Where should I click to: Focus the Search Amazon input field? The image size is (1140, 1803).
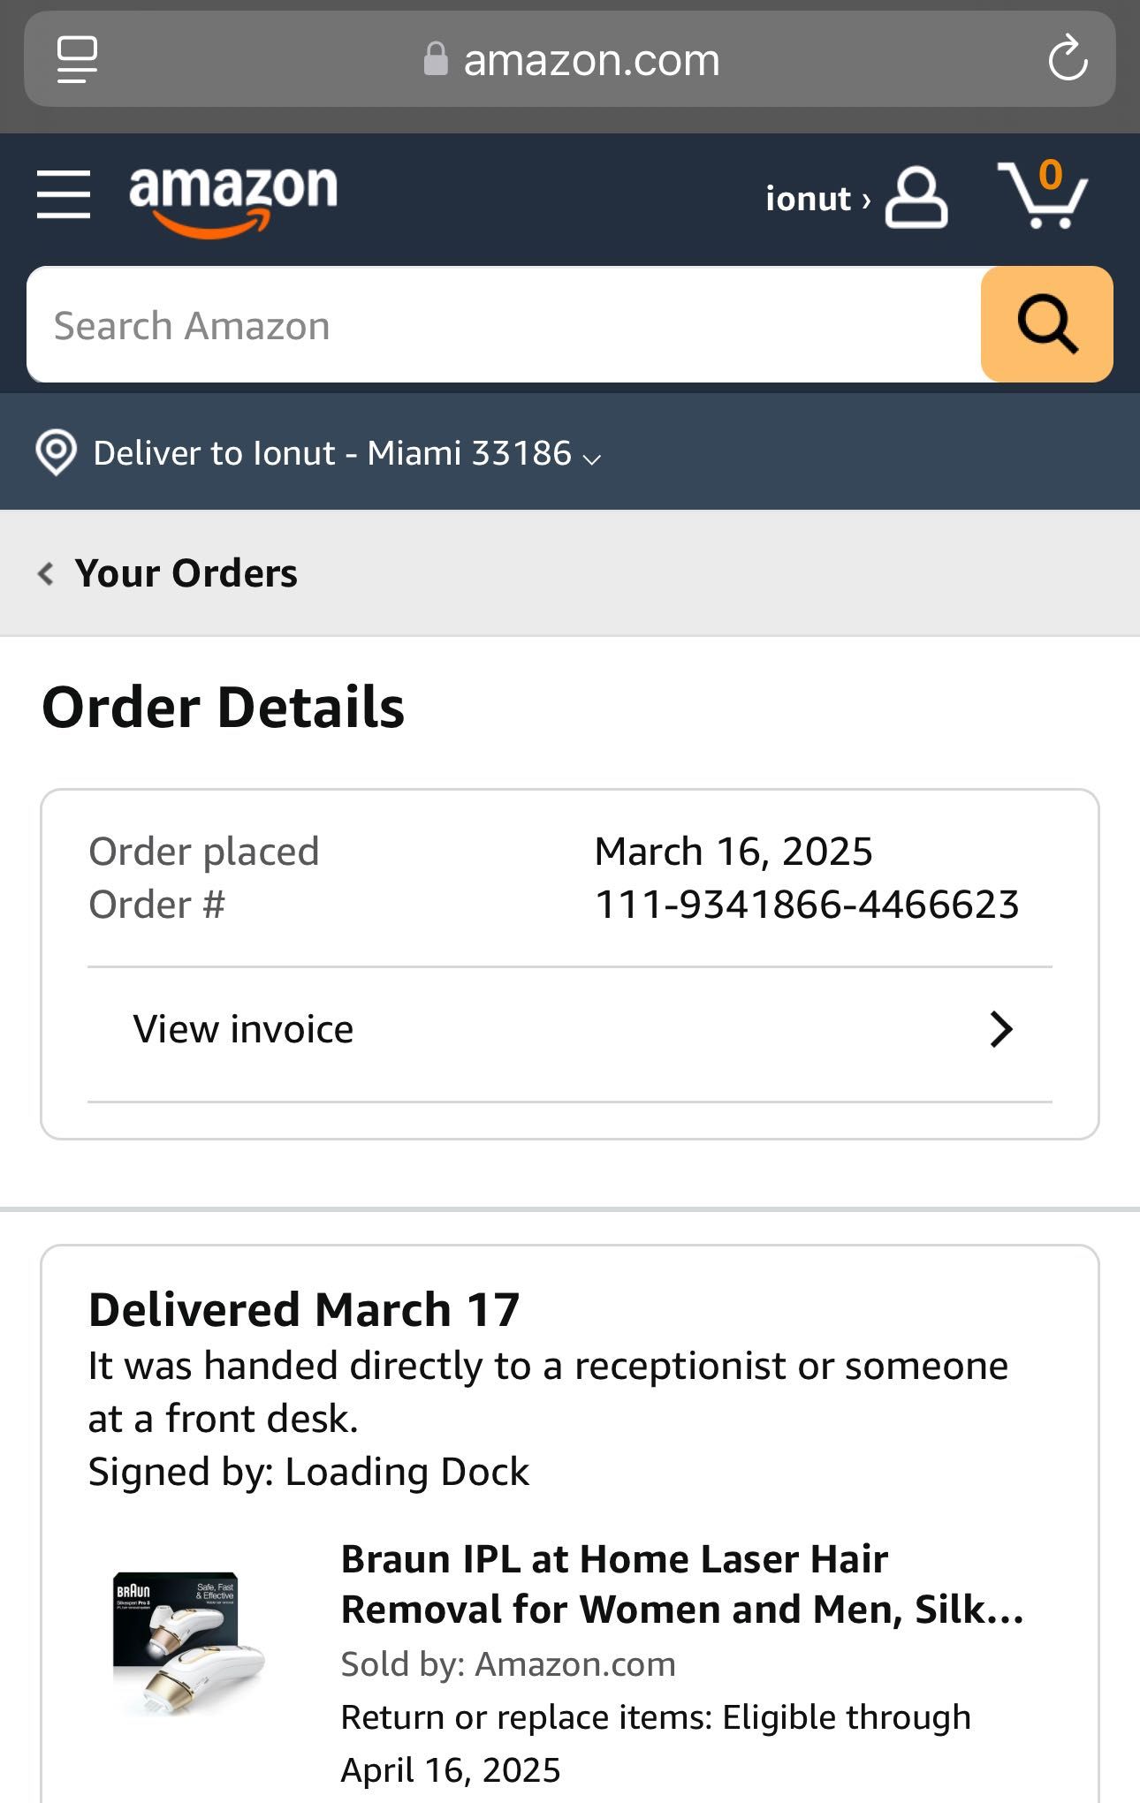coord(504,324)
